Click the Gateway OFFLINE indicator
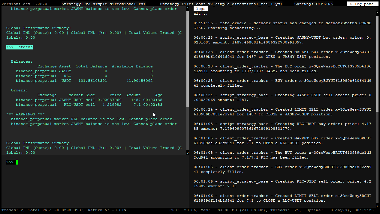This screenshot has width=380, height=214. tap(313, 4)
